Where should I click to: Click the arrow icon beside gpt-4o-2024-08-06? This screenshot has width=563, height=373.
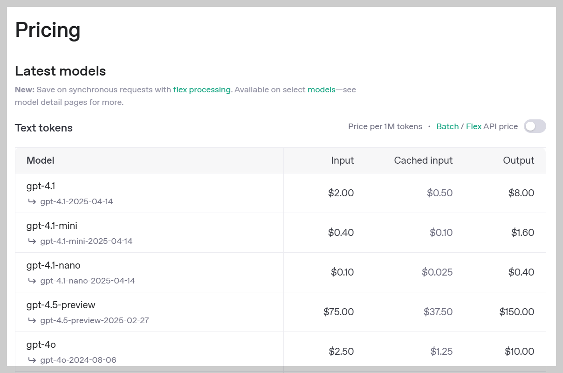tap(32, 360)
